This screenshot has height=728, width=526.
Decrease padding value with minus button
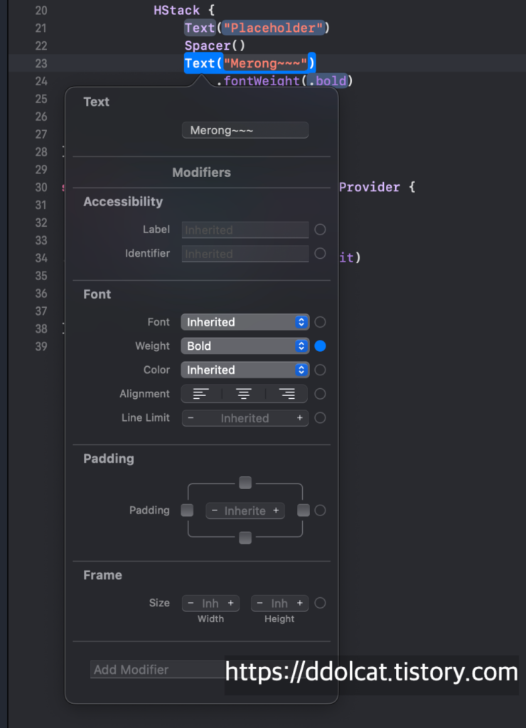pyautogui.click(x=215, y=510)
